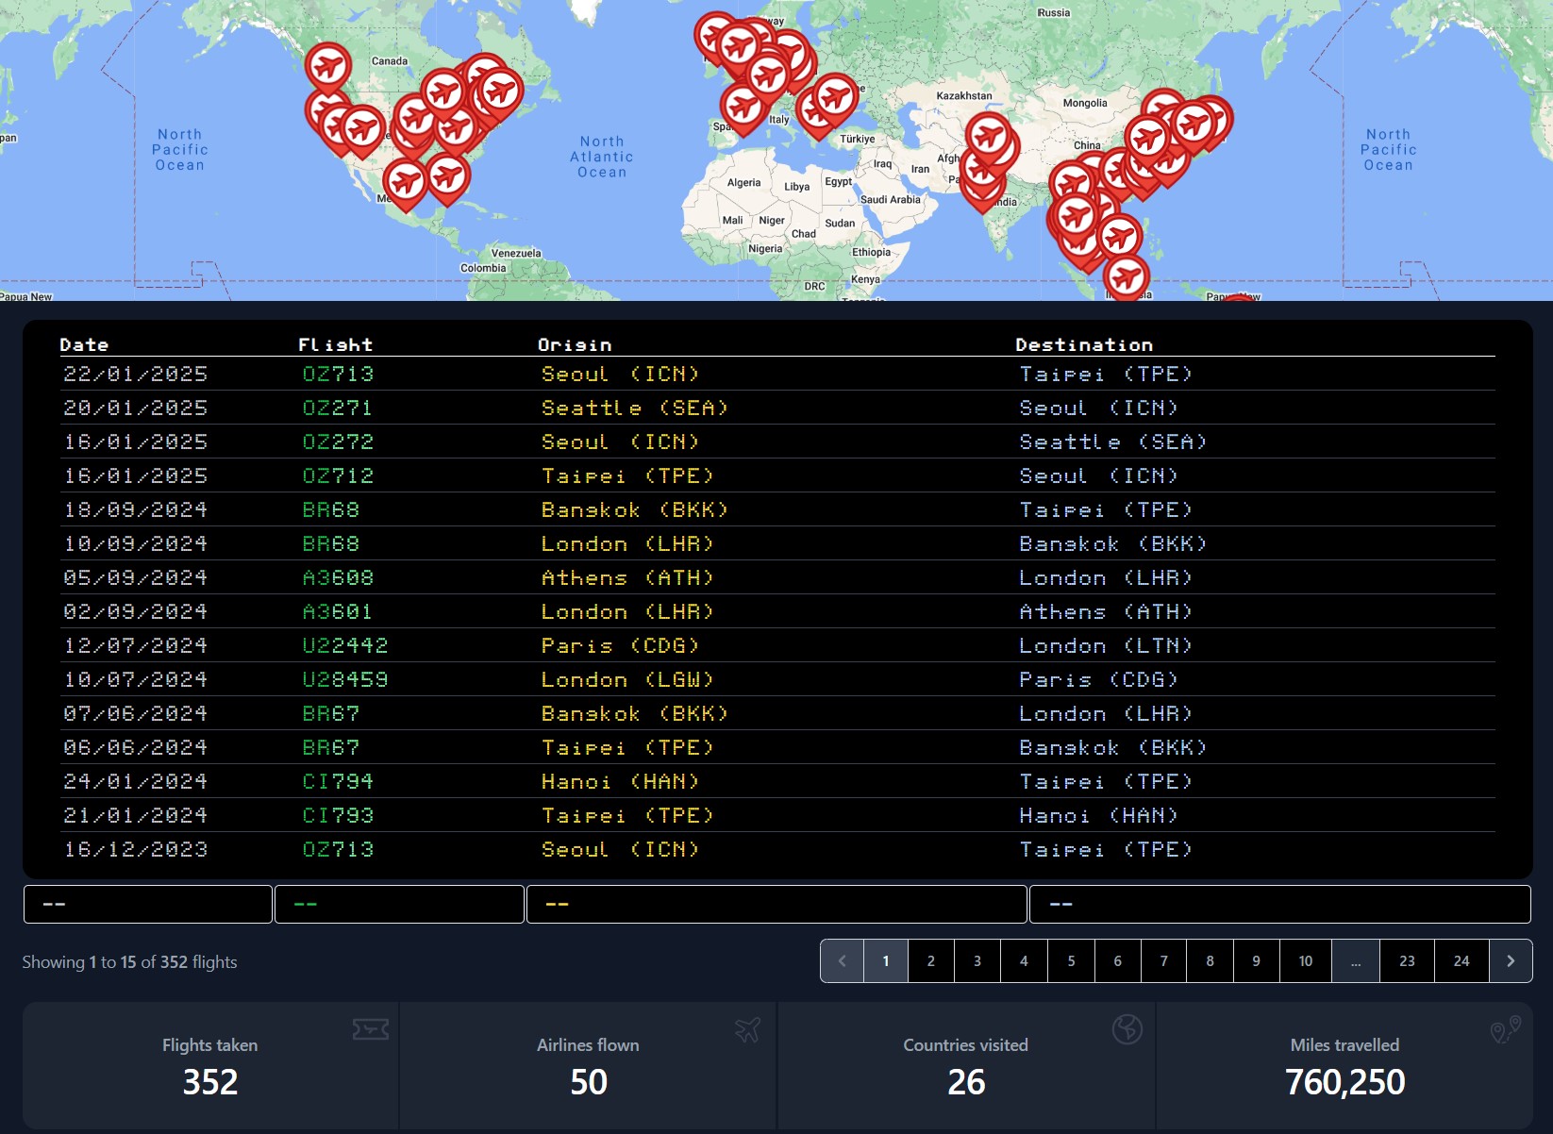This screenshot has height=1134, width=1553.
Task: Open page 4 of flights
Action: 1024,961
